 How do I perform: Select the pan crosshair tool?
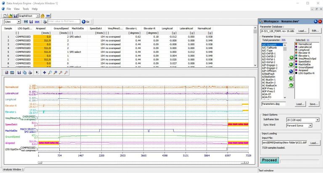coord(44,72)
